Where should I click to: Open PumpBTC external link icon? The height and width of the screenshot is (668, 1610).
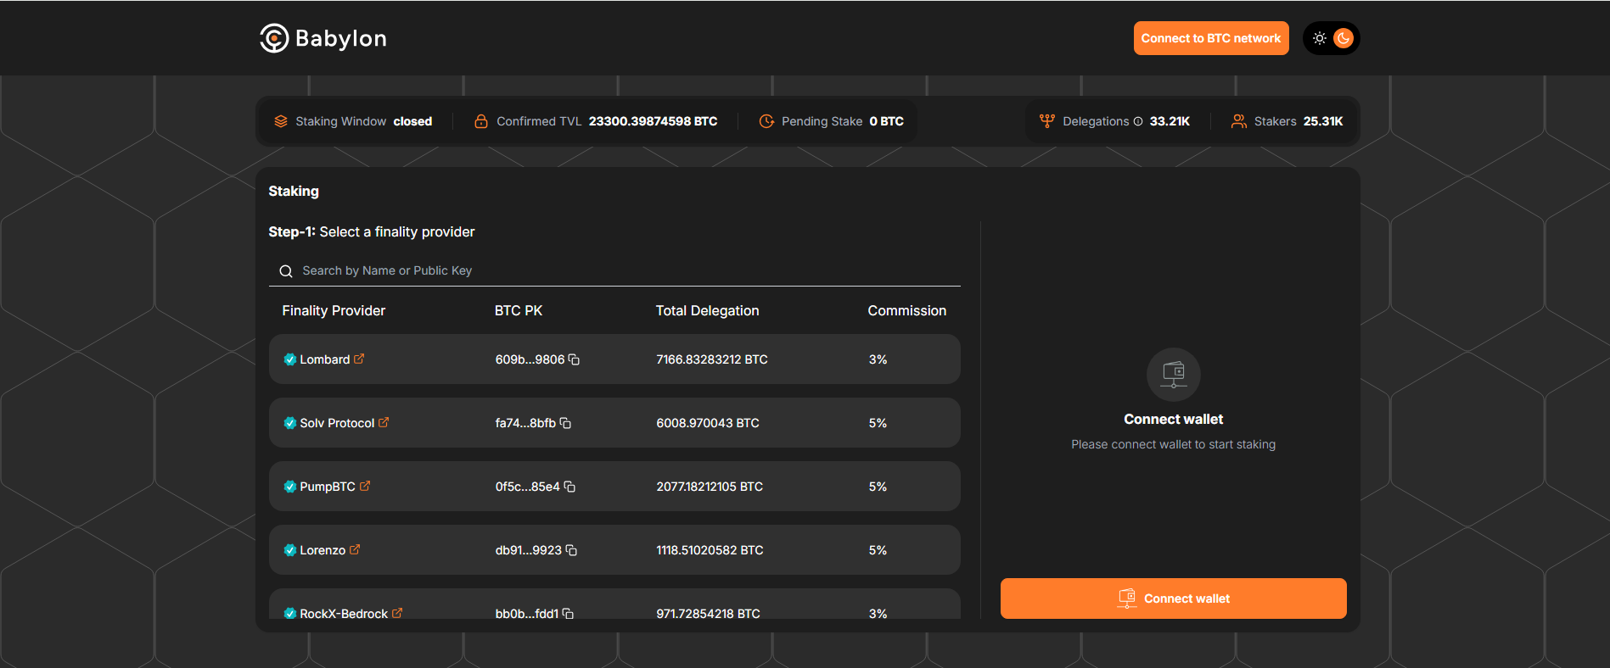click(x=365, y=486)
